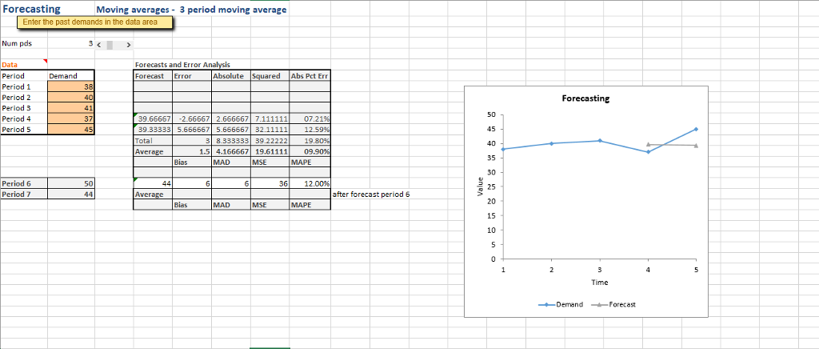Select the 'Time' horizontal axis title
819x349 pixels.
tap(599, 283)
